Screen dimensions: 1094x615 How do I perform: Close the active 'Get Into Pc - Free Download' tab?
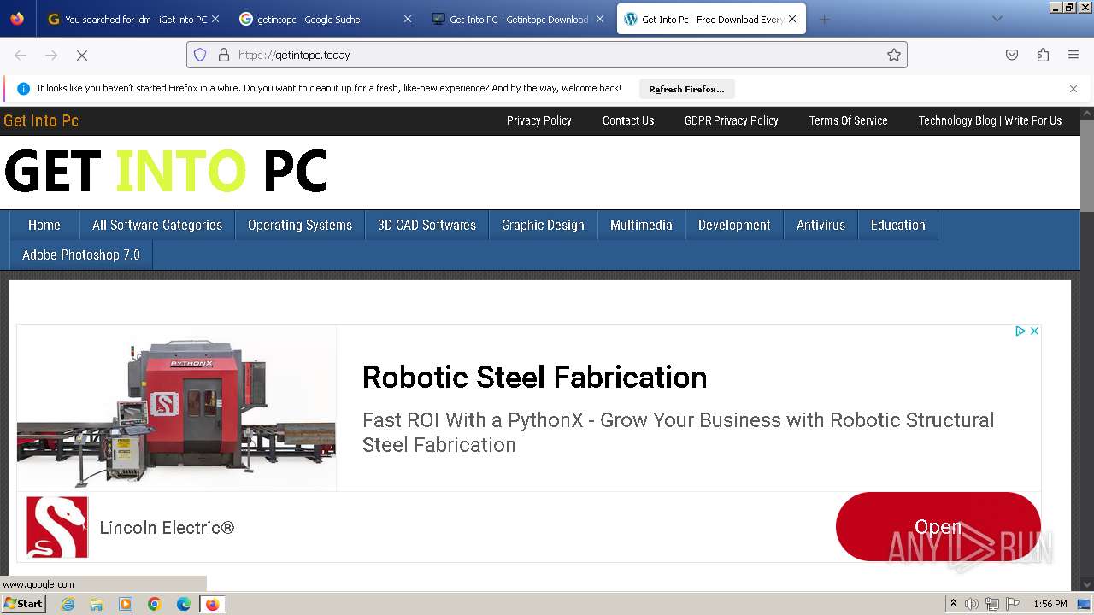792,19
